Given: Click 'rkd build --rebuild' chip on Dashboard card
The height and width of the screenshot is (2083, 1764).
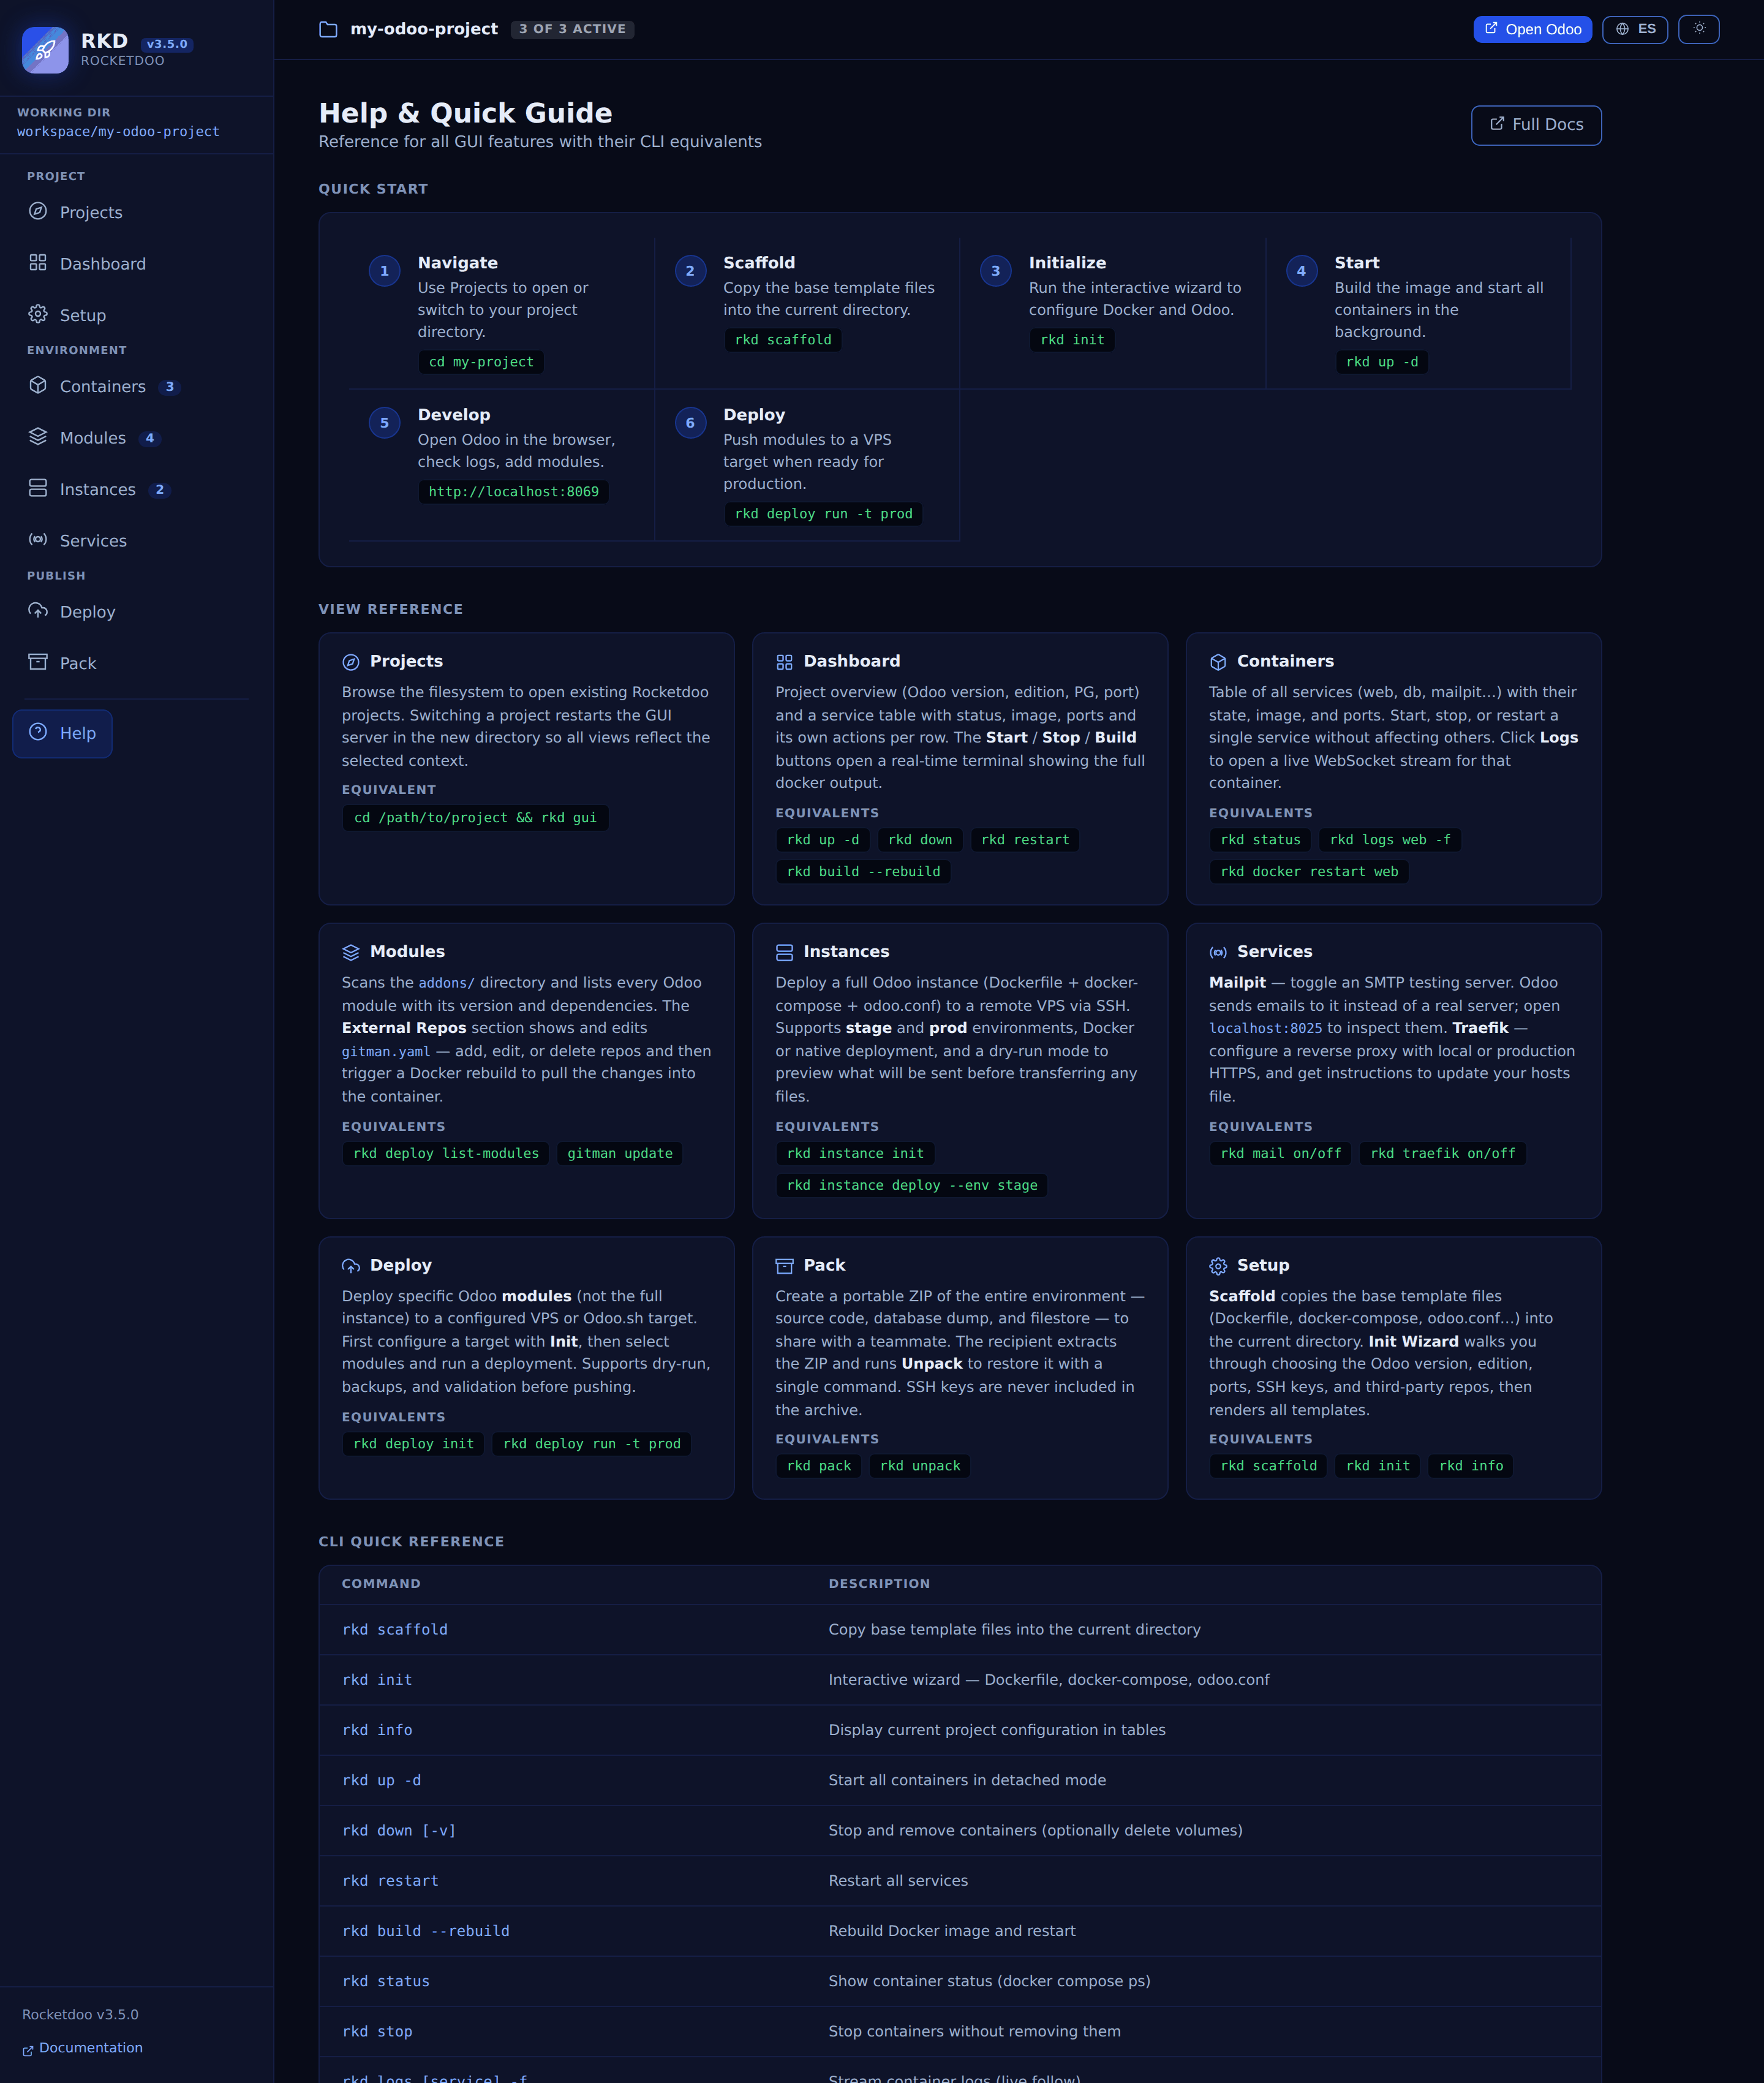Looking at the screenshot, I should pos(863,871).
